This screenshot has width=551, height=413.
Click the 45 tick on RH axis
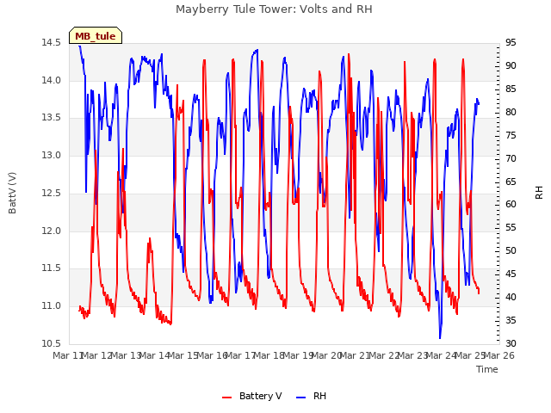tap(511, 274)
